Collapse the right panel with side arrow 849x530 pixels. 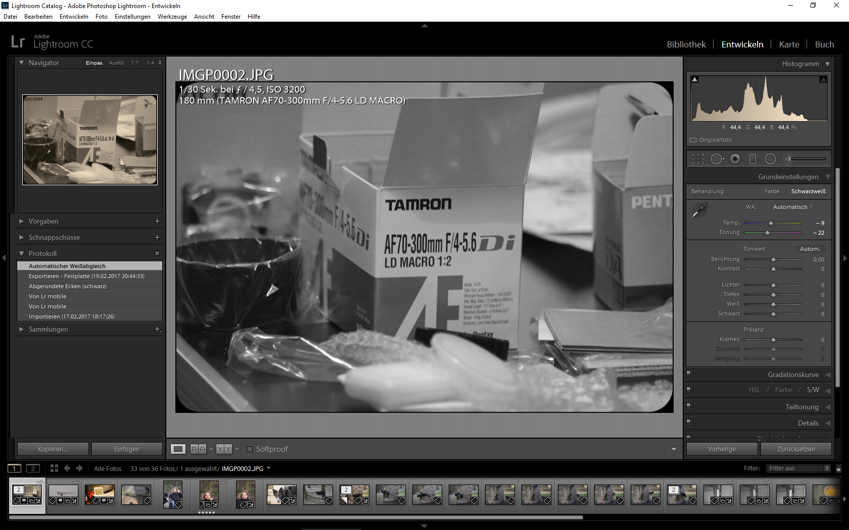845,258
